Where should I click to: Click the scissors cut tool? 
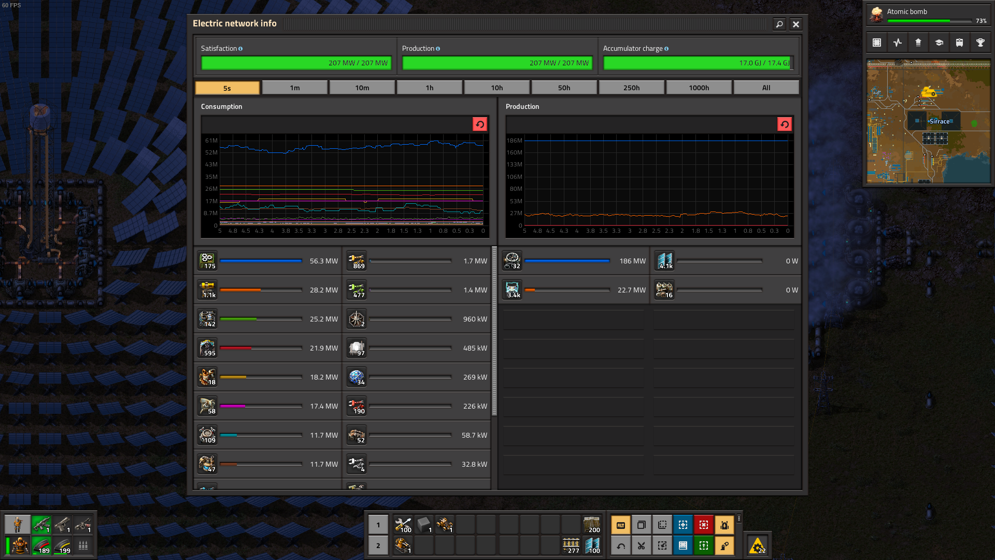pos(642,545)
